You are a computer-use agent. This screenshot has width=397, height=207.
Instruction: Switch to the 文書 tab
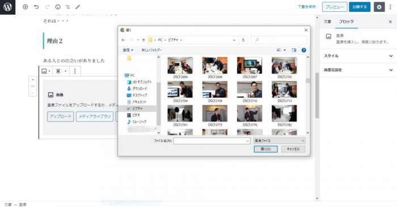[x=327, y=22]
